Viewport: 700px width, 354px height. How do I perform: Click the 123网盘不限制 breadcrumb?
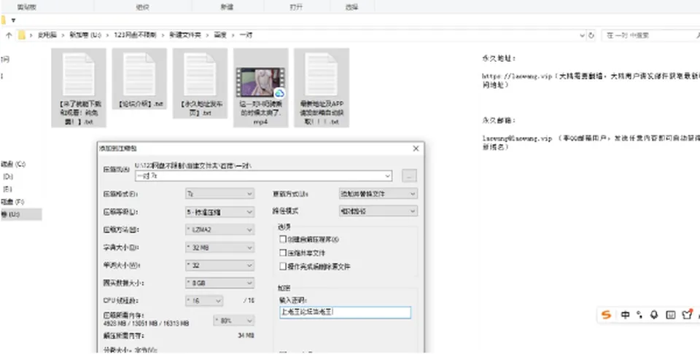[136, 35]
